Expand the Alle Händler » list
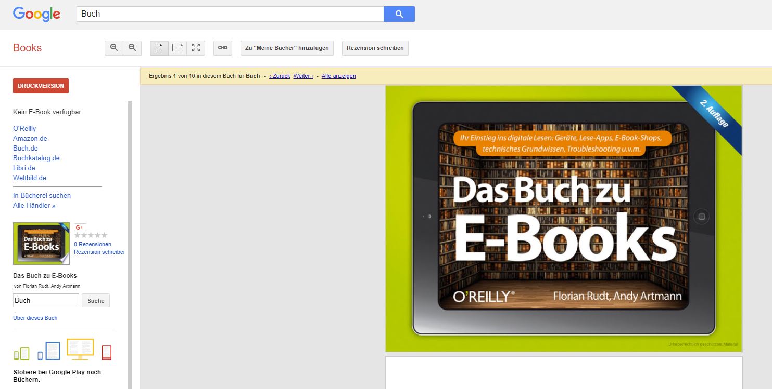772x389 pixels. pyautogui.click(x=34, y=205)
